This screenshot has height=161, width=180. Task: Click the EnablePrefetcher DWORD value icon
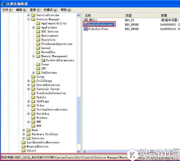pos(86,24)
